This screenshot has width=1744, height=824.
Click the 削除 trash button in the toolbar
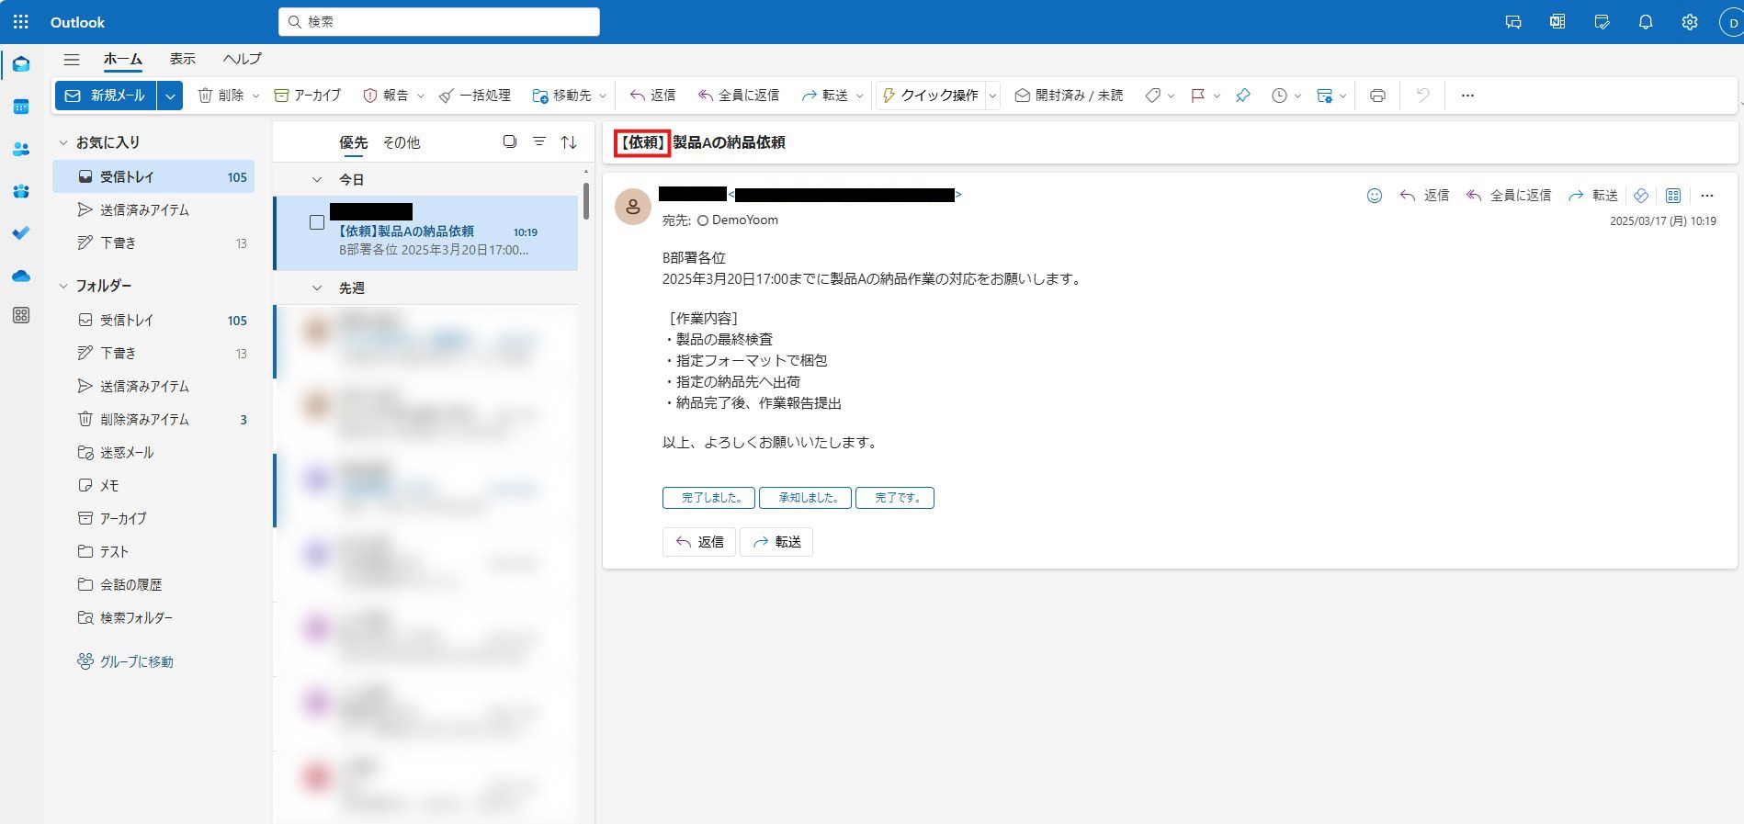(221, 96)
